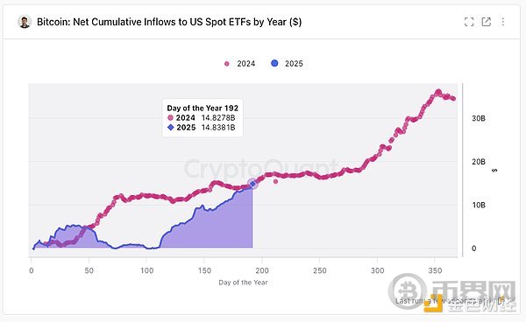This screenshot has height=322, width=526.
Task: Click the 100 tick on x-axis
Action: 147,270
